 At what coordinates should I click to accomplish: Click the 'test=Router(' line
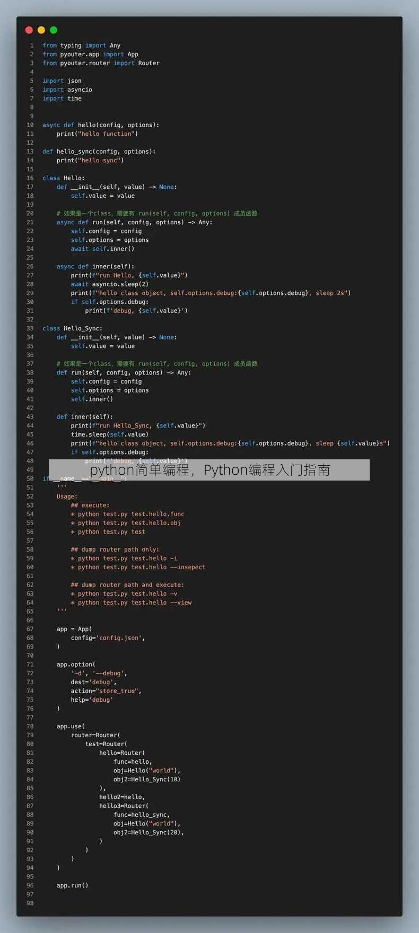click(106, 744)
